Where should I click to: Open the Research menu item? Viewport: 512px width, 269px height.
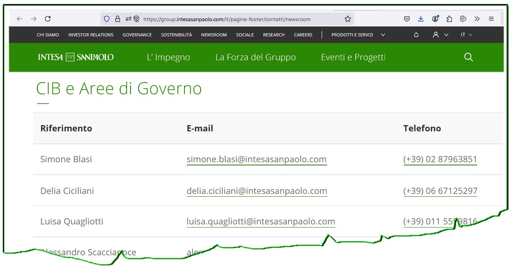tap(274, 35)
